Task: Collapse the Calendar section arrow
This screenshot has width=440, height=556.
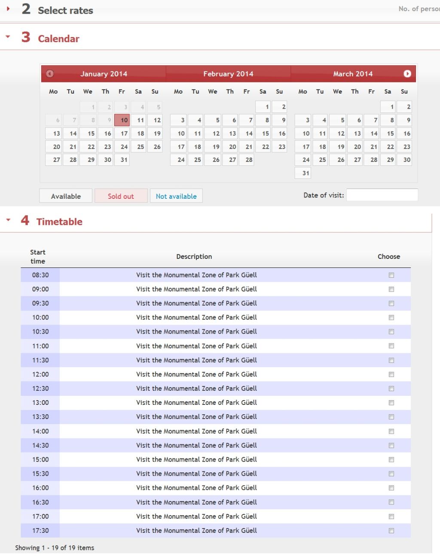Action: (x=8, y=37)
